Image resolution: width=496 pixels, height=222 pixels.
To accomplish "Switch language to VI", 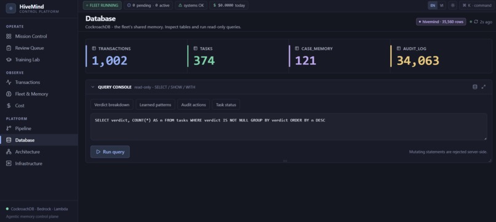I will pyautogui.click(x=442, y=6).
